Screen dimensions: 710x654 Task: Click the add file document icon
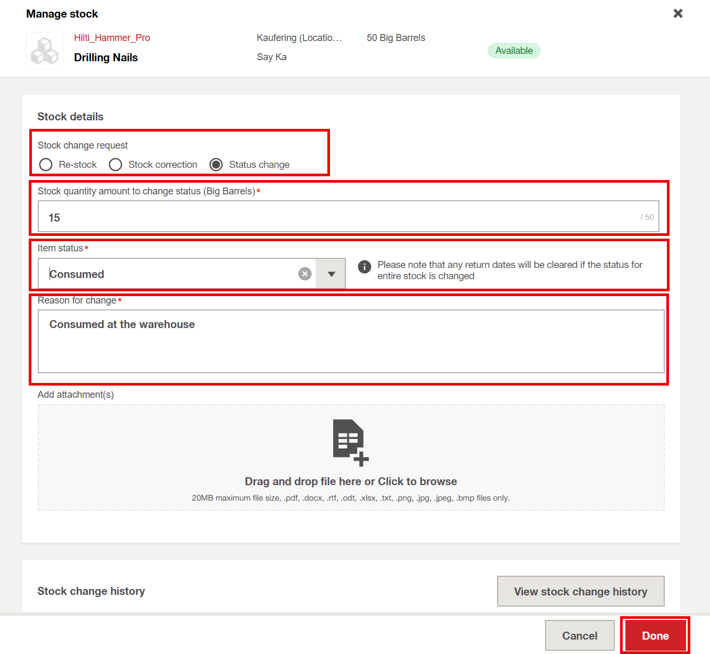coord(350,442)
